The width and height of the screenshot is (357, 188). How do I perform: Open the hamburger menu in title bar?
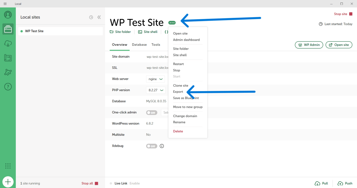pyautogui.click(x=5, y=4)
